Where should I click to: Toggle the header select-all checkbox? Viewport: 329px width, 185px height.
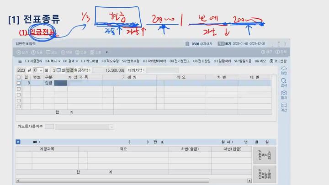(19, 77)
